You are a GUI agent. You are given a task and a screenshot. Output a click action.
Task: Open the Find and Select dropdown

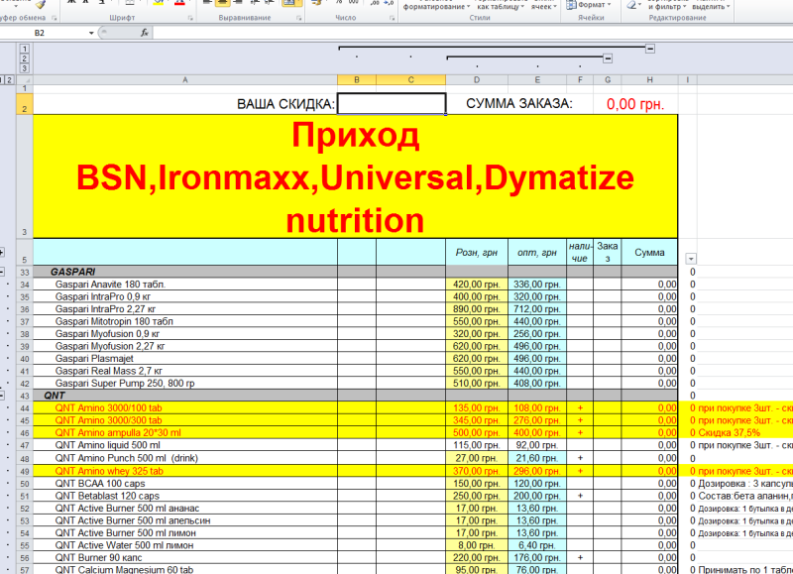[x=711, y=5]
